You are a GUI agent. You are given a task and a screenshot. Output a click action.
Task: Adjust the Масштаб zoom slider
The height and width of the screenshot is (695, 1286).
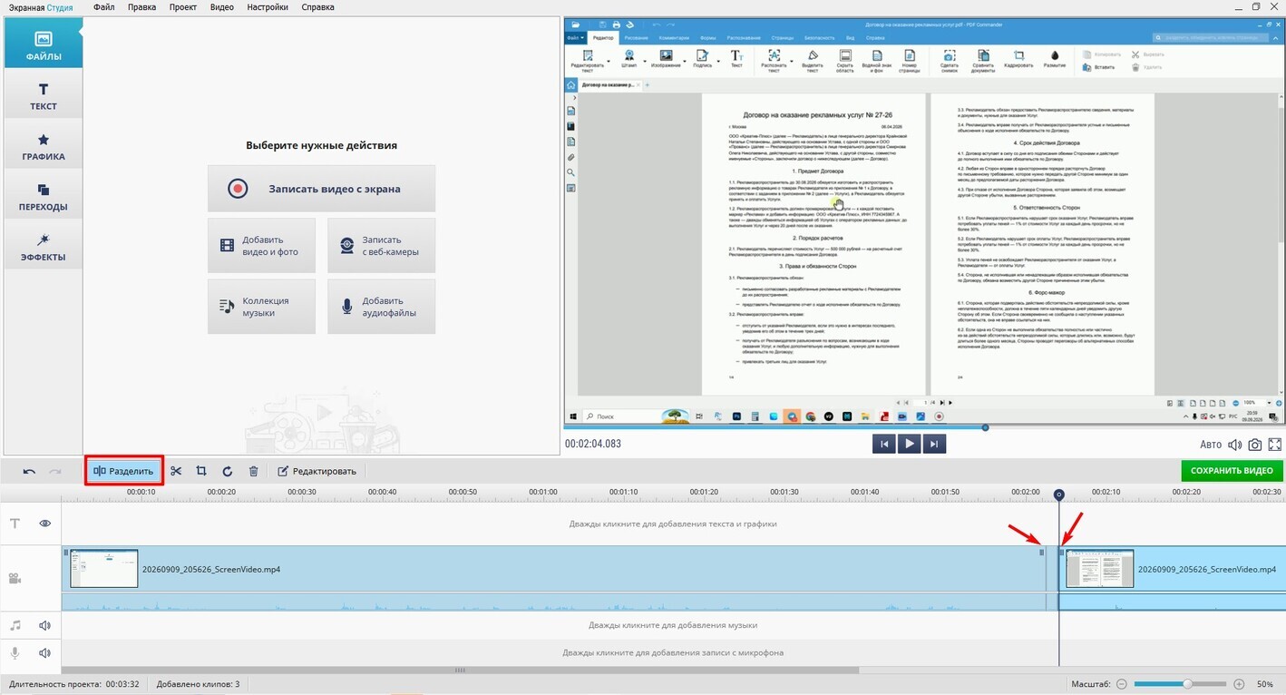(1186, 683)
